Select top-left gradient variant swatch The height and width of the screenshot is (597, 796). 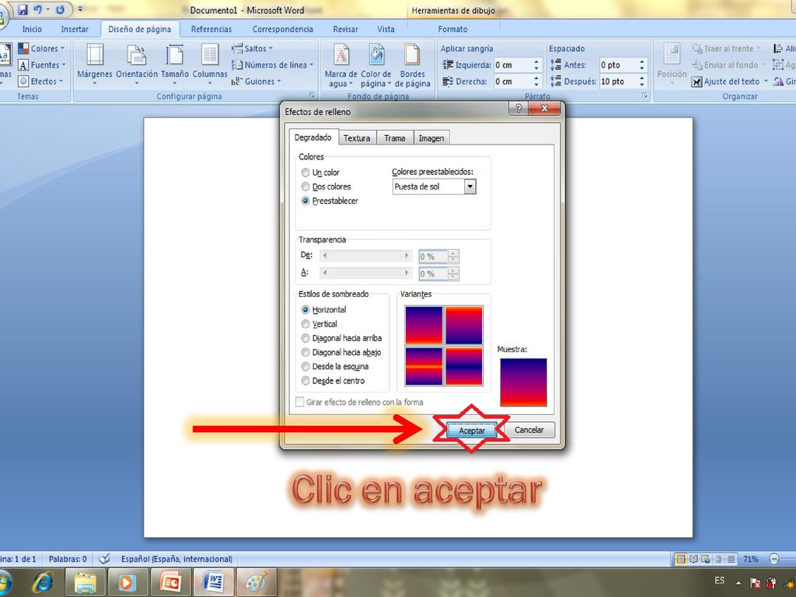tap(424, 326)
